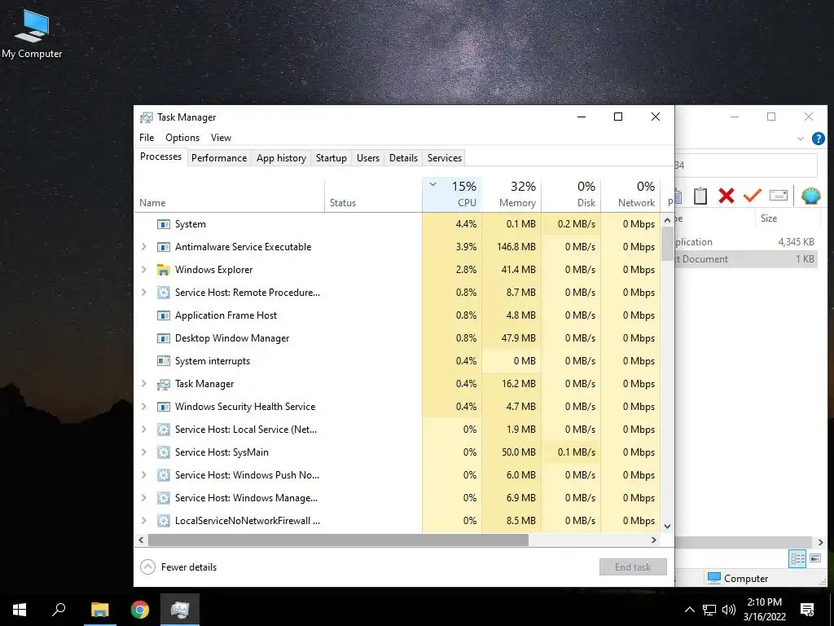Click Antimalware Service Executable process icon
This screenshot has height=626, width=834.
pos(163,247)
